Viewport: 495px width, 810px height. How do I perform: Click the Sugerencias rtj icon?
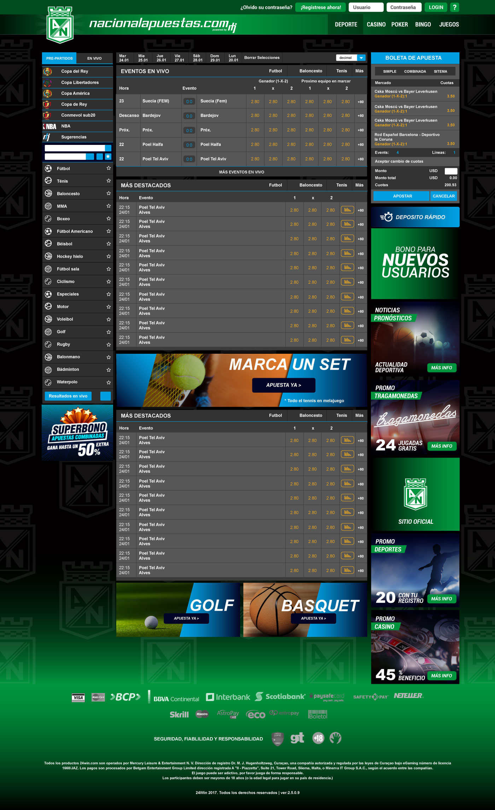pyautogui.click(x=47, y=137)
